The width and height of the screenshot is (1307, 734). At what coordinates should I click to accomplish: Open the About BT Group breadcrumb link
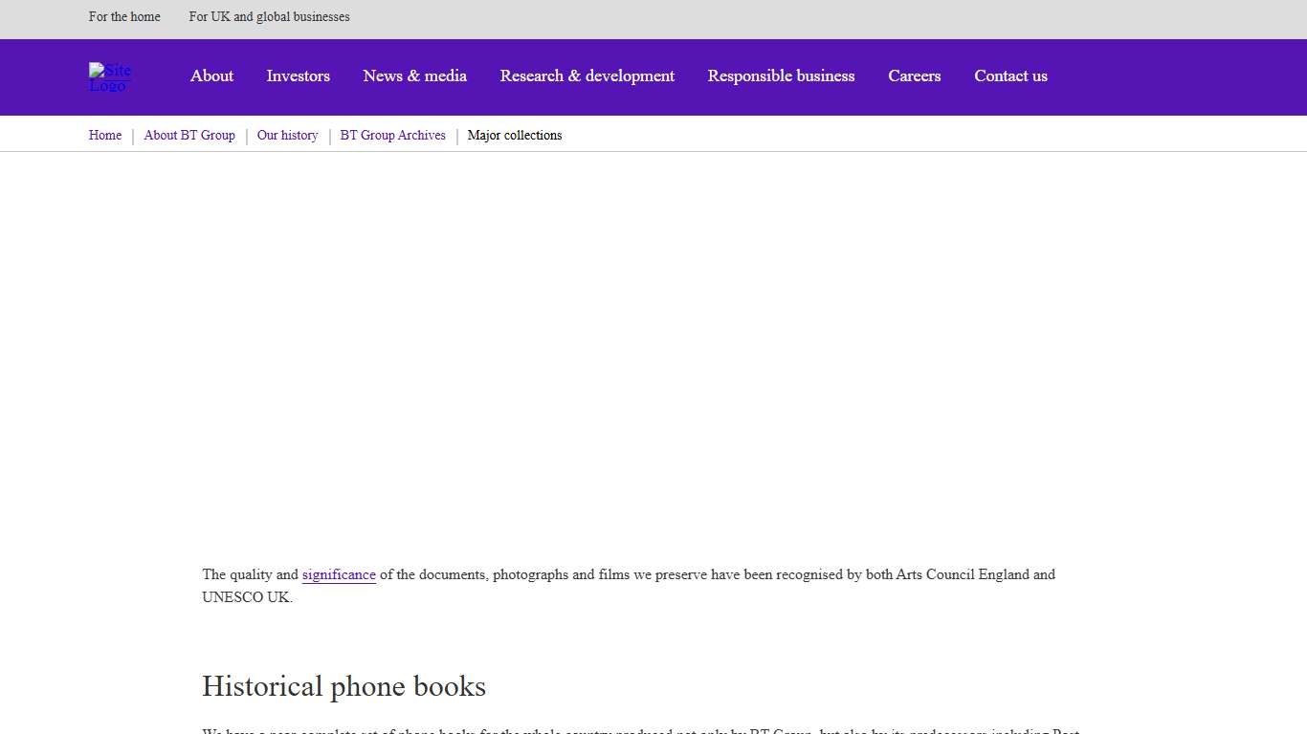[x=189, y=135]
